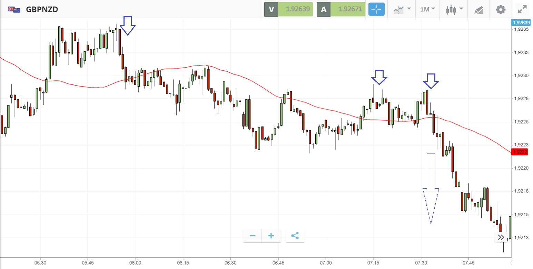The image size is (533, 269).
Task: Click the blue current price tag 1,92639
Action: [521, 23]
